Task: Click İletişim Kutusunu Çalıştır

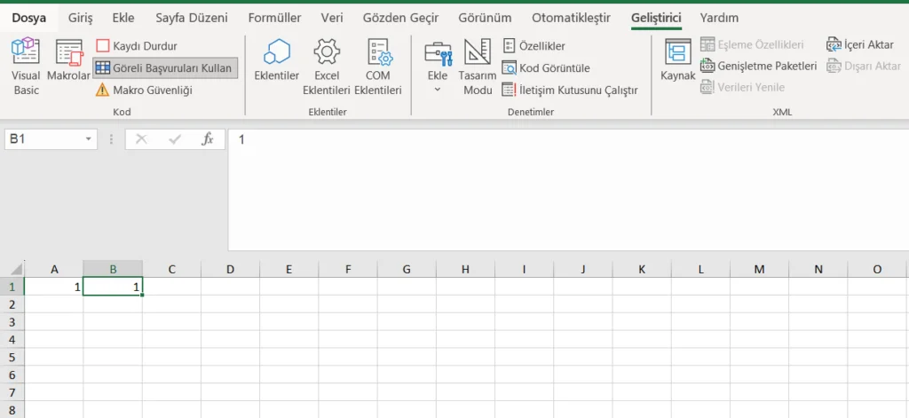Action: pos(570,90)
